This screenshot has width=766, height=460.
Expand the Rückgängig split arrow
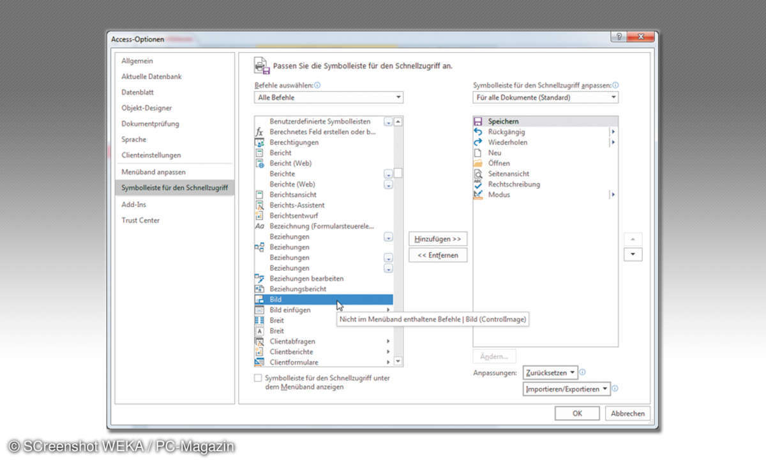pos(613,132)
